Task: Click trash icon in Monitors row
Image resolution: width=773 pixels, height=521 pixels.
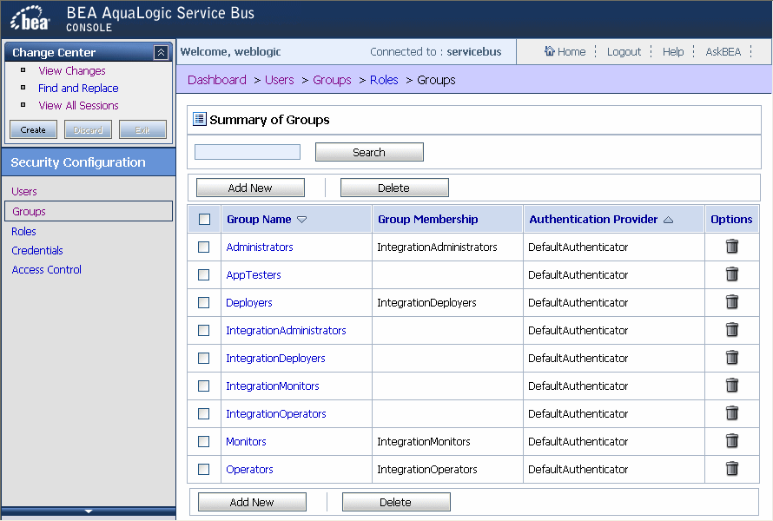Action: 732,440
